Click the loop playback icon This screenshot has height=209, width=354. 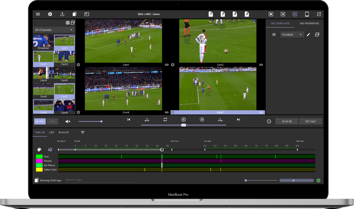click(165, 120)
